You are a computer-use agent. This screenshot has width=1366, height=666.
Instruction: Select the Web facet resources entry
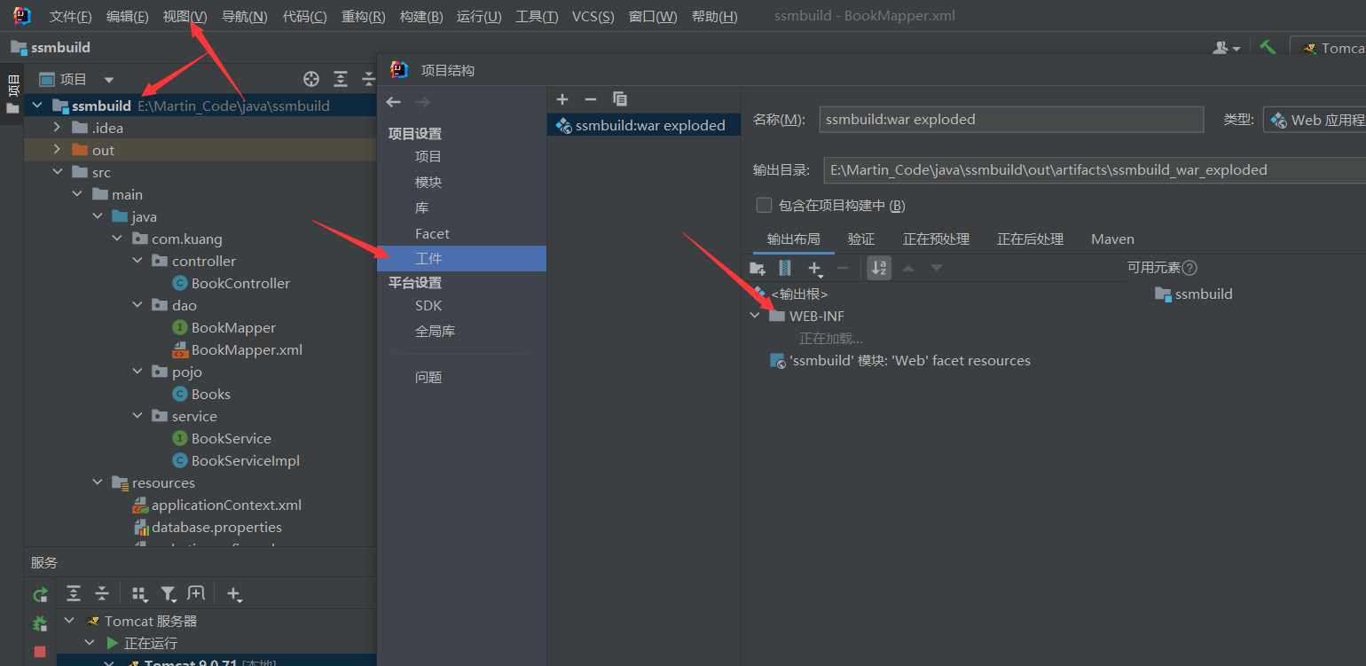point(900,361)
